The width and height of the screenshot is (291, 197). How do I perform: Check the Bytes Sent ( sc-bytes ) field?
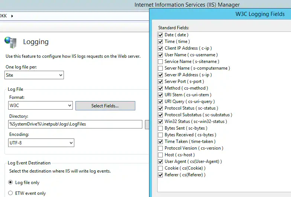click(x=160, y=128)
